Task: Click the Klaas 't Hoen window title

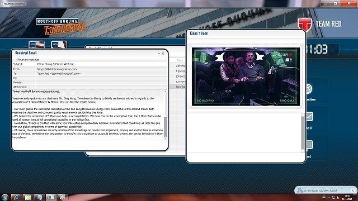Action: click(x=199, y=33)
